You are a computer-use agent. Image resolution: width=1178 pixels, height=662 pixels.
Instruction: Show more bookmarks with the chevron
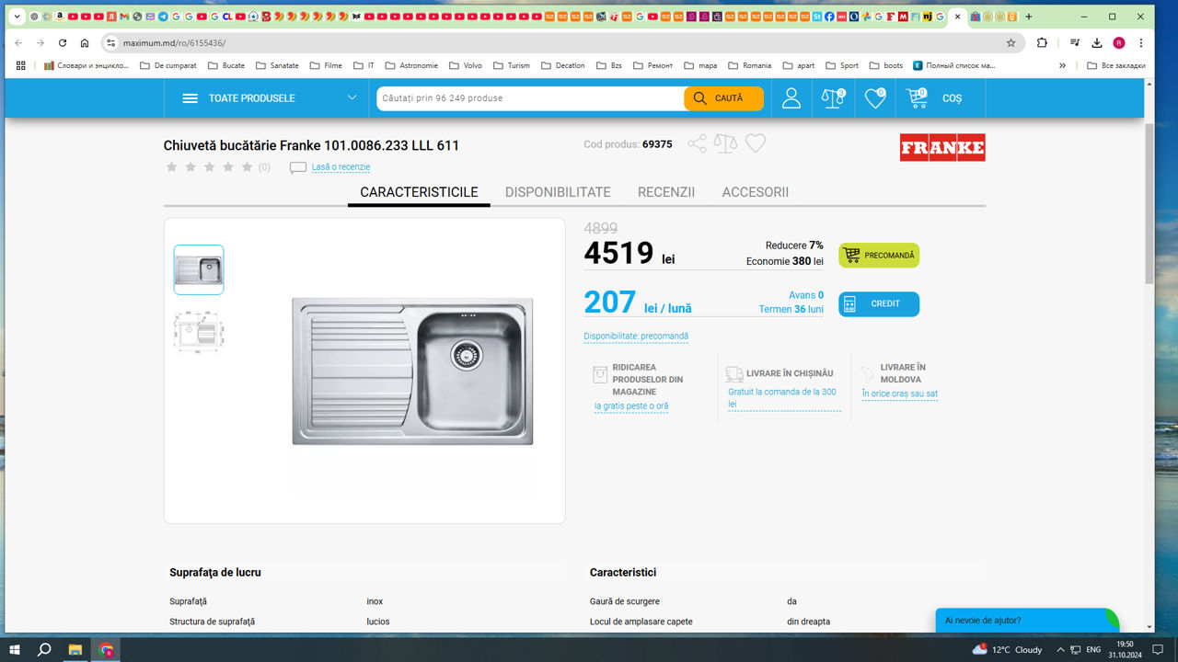pyautogui.click(x=1062, y=66)
